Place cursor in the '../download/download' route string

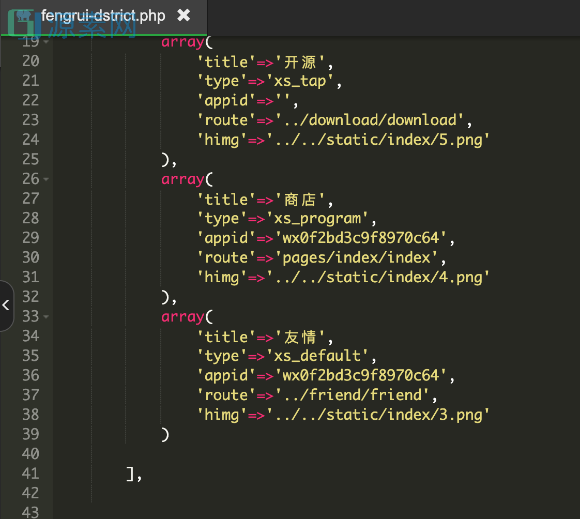click(369, 120)
